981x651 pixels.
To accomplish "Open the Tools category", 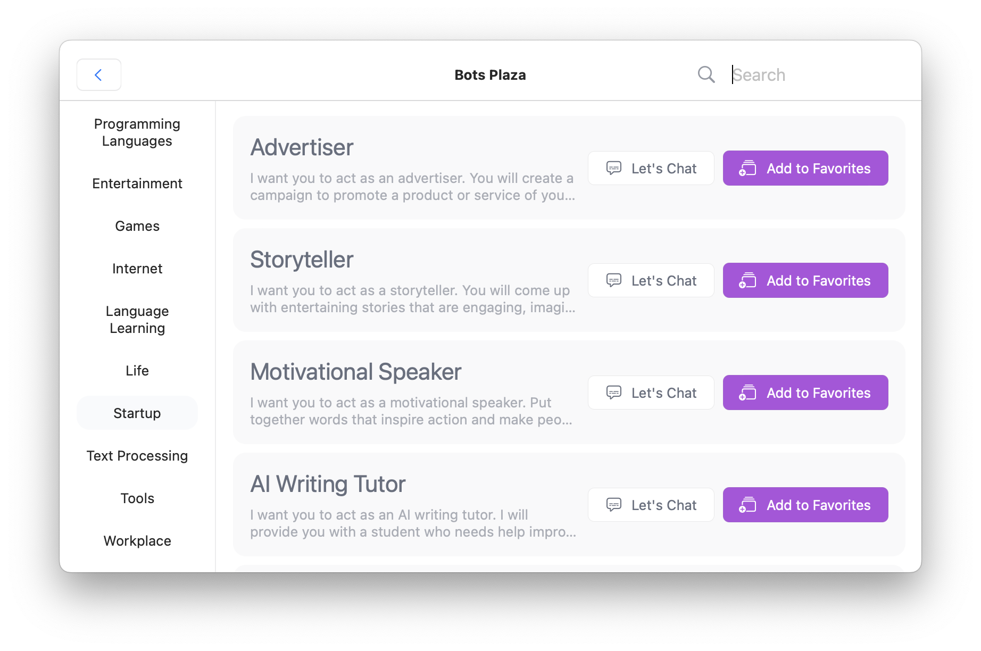I will pyautogui.click(x=137, y=498).
